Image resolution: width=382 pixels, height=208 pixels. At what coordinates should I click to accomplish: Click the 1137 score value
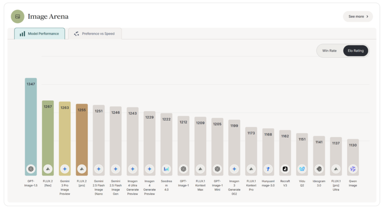click(x=336, y=143)
